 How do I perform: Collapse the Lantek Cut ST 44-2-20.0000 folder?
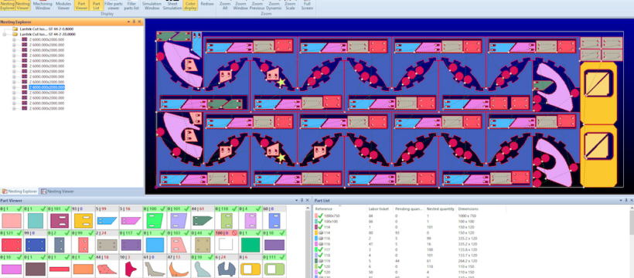4,34
